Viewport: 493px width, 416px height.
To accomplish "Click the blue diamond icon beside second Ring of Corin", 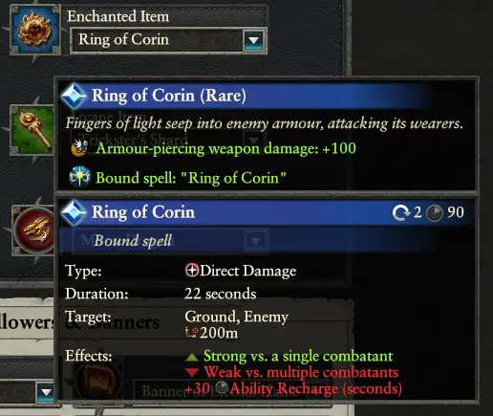I will pos(74,212).
